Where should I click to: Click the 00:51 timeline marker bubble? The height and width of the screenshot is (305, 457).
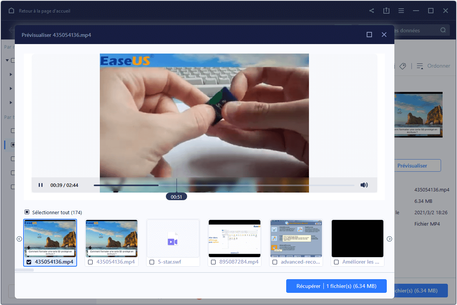click(x=176, y=197)
